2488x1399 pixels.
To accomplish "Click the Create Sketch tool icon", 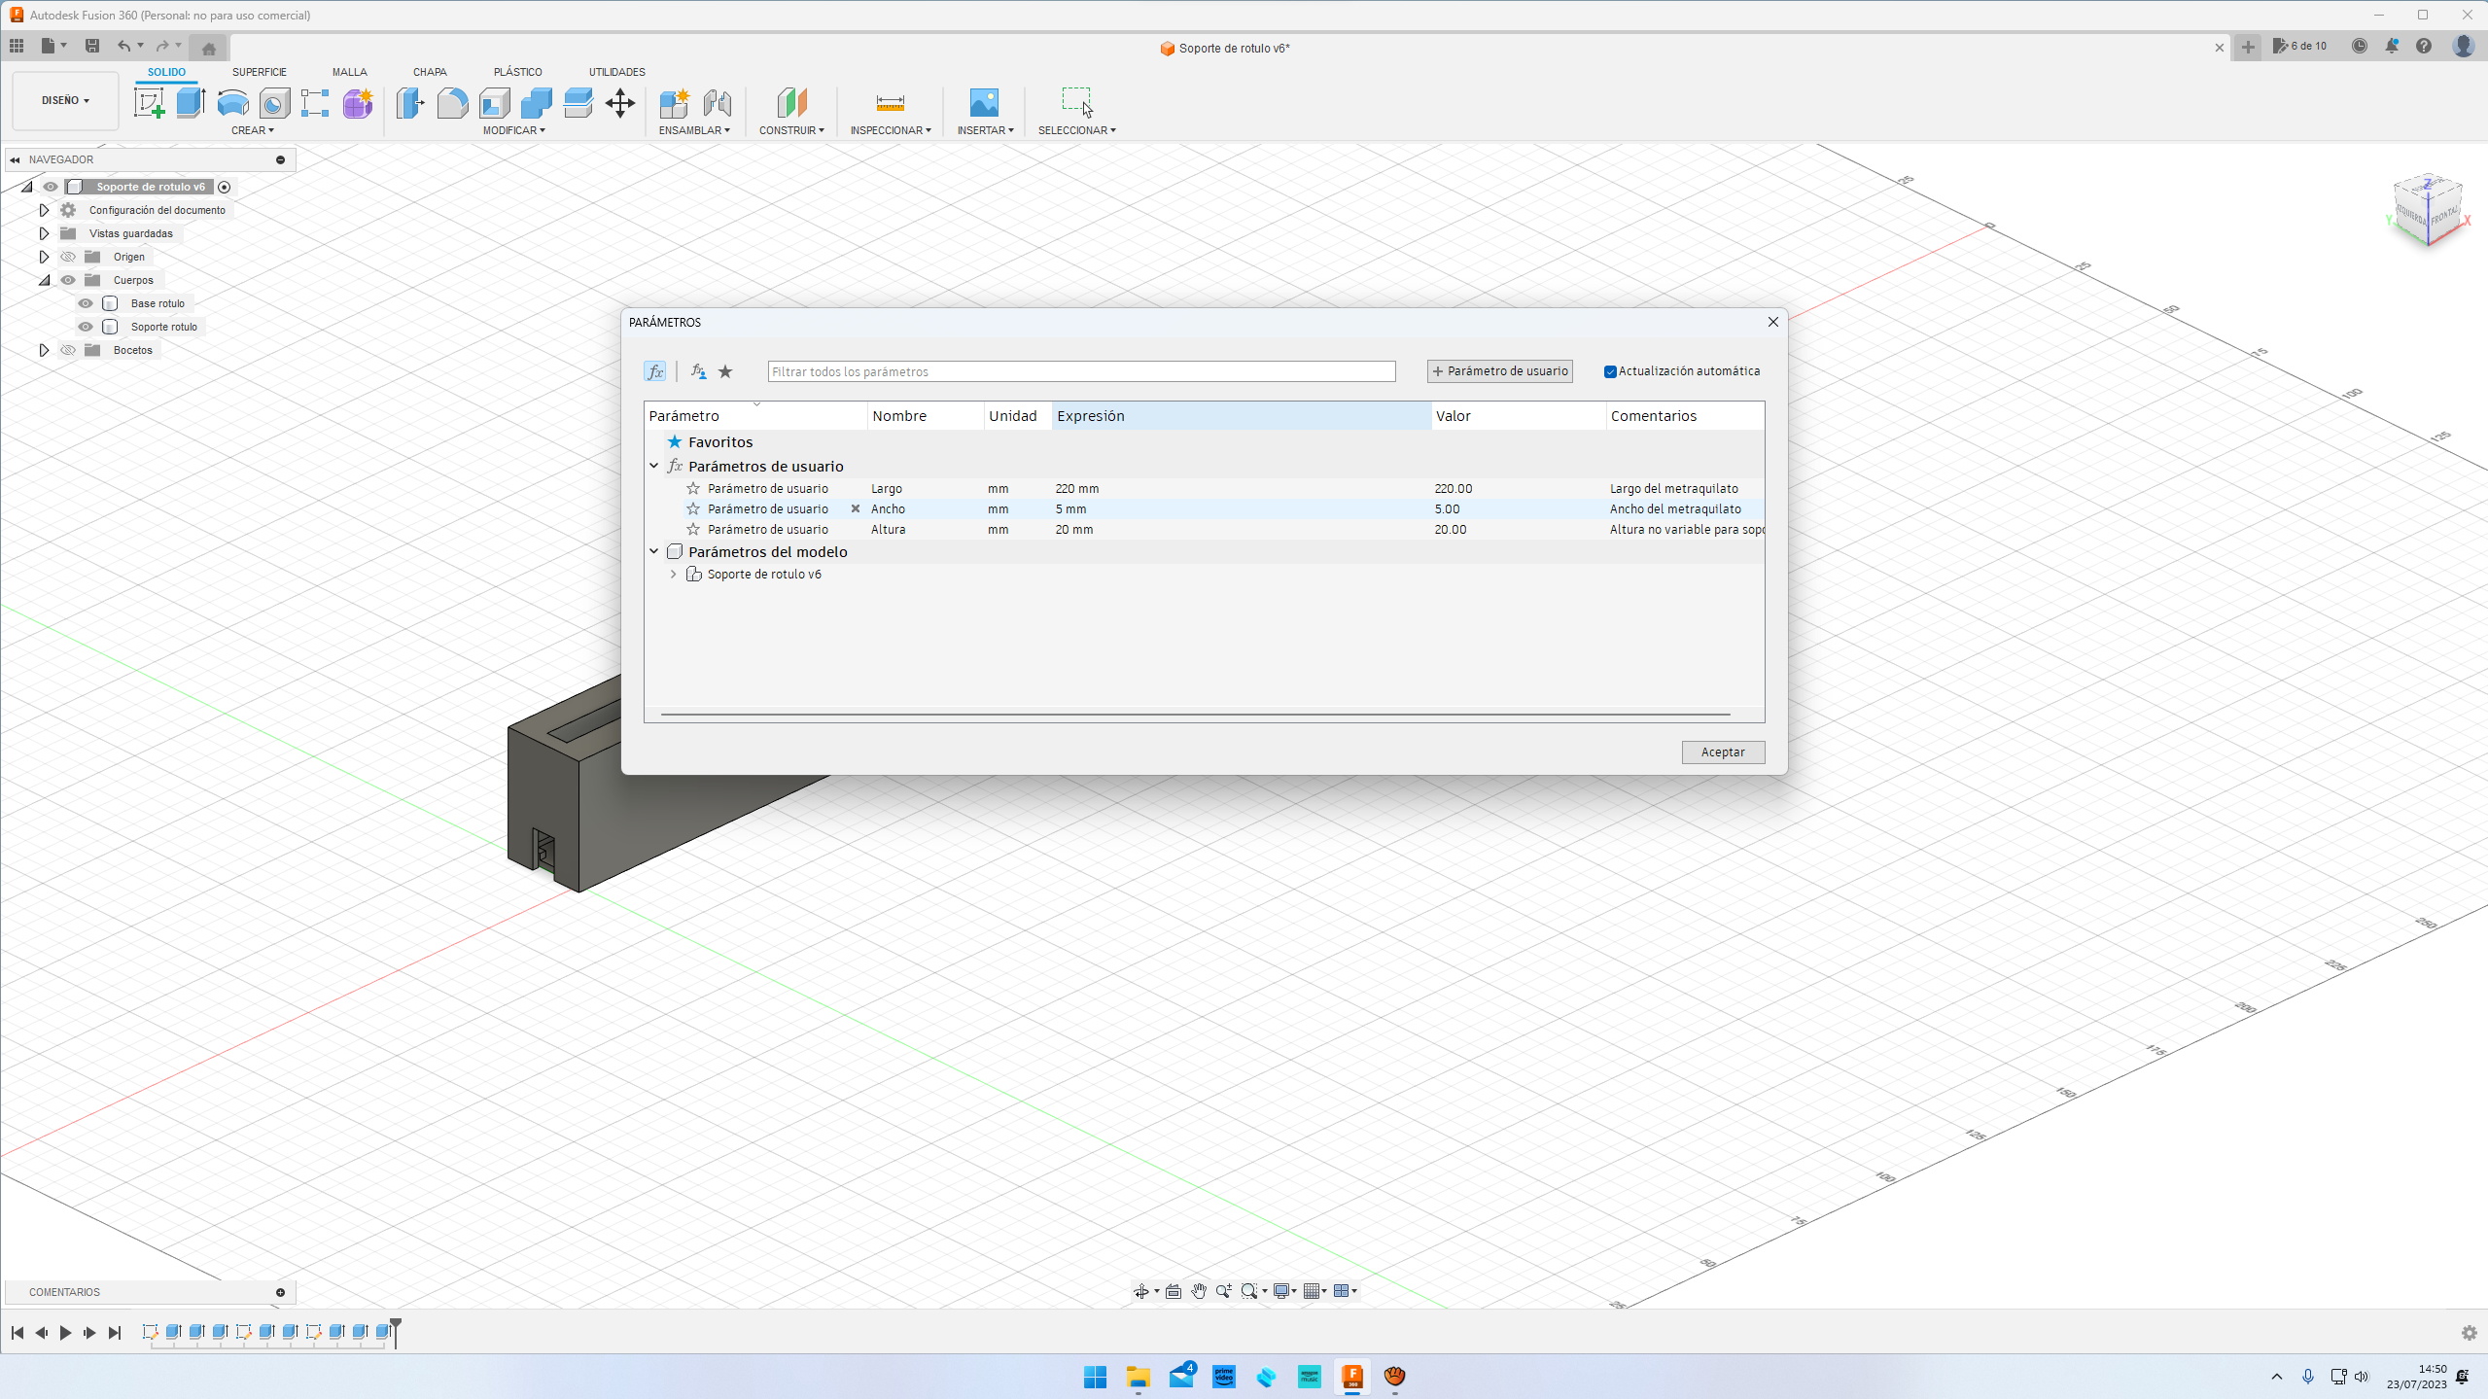I will click(149, 102).
